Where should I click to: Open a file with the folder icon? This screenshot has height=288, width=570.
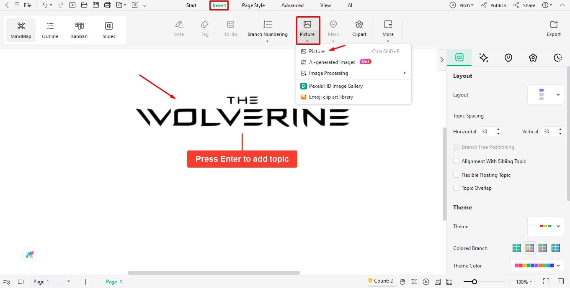coord(84,5)
